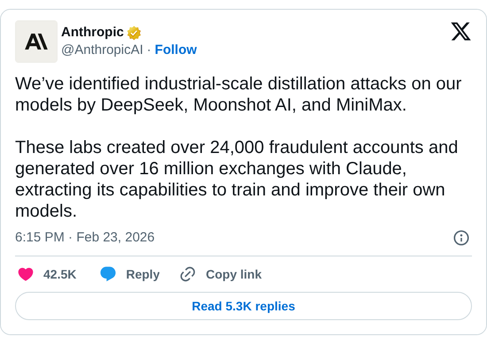Click the word DeepSeek in tweet
The width and height of the screenshot is (487, 344).
click(143, 105)
